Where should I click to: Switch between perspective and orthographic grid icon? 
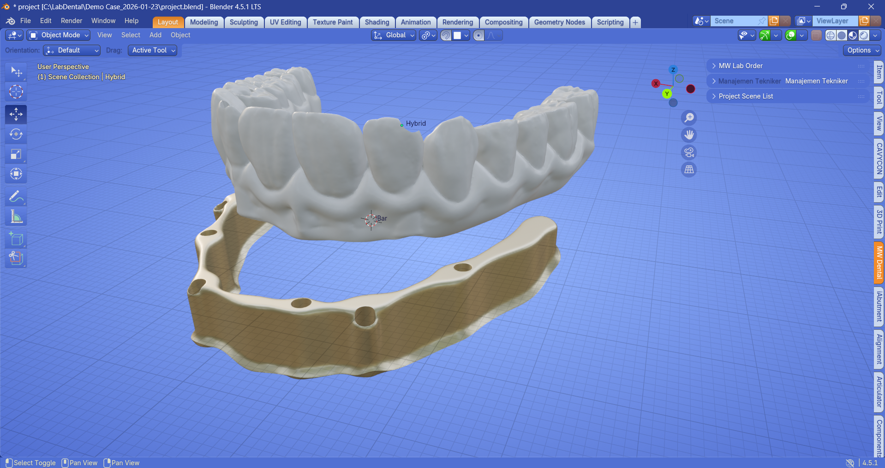coord(689,170)
